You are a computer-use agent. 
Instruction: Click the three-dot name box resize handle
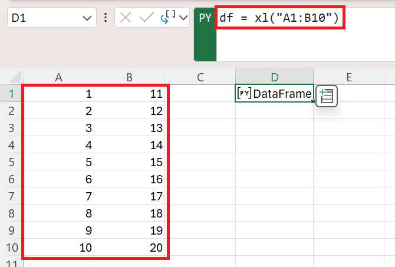pos(106,18)
